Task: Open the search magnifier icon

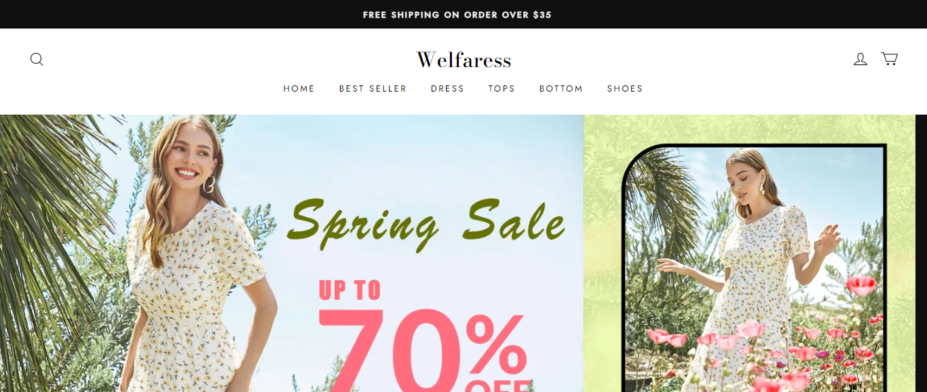Action: [37, 60]
